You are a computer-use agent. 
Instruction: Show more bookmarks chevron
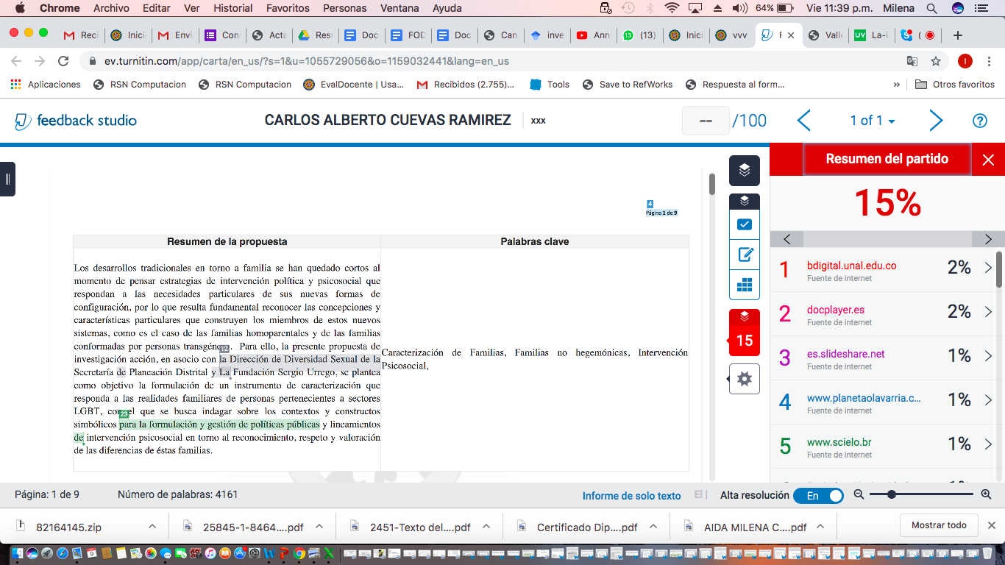click(896, 85)
